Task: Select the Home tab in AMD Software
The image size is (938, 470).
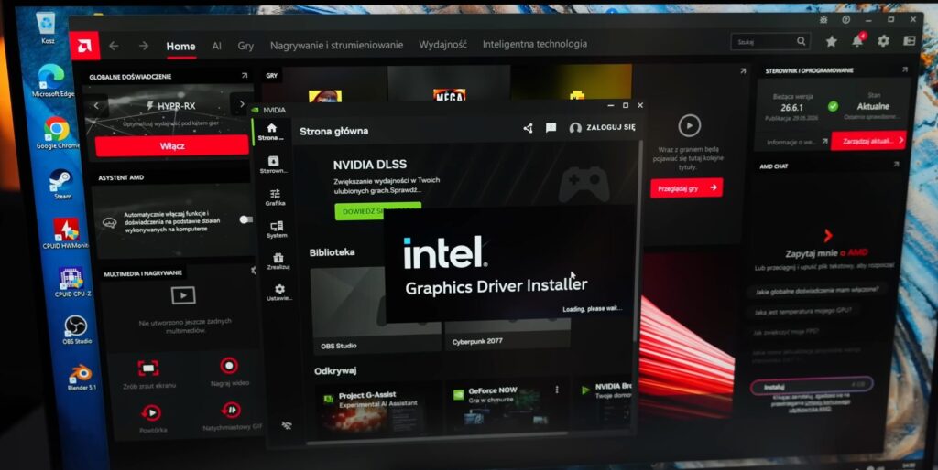Action: pos(180,46)
